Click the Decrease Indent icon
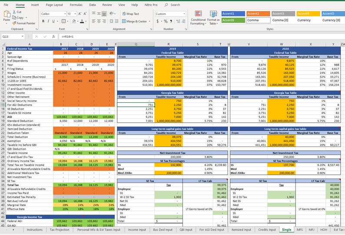 pyautogui.click(x=111, y=21)
